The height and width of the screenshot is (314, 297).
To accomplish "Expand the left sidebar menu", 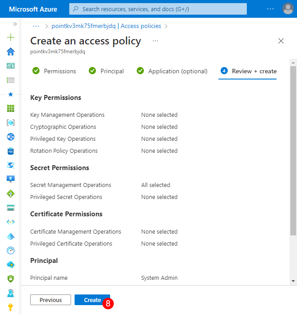I will (15, 24).
